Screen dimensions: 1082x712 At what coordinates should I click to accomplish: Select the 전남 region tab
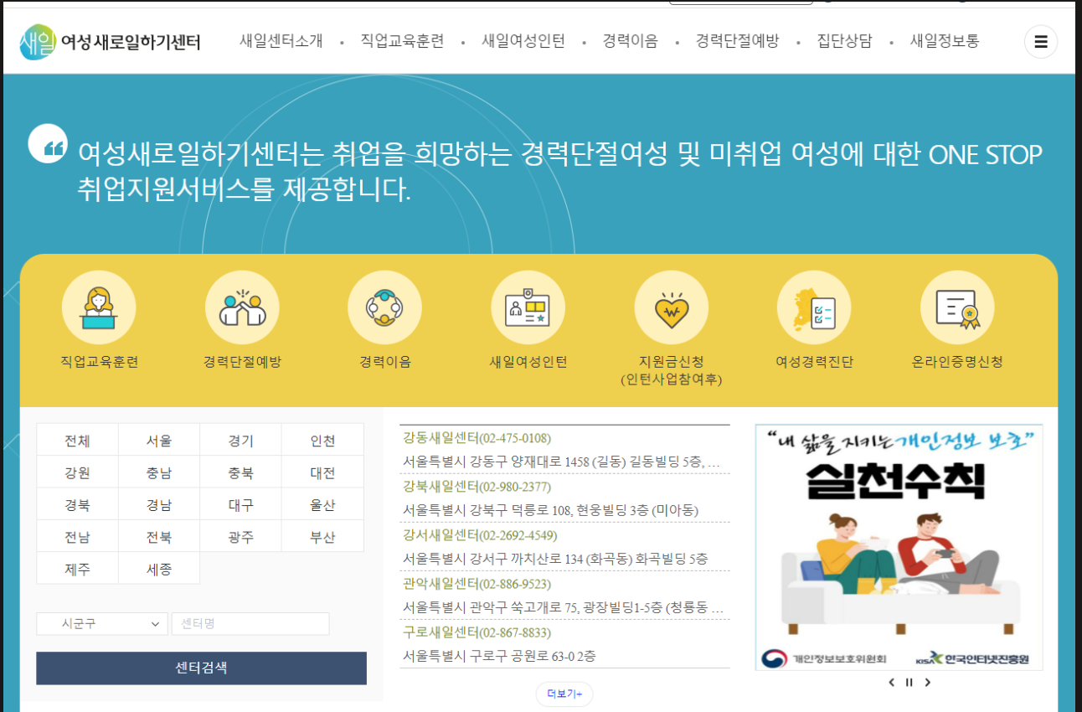click(x=78, y=536)
